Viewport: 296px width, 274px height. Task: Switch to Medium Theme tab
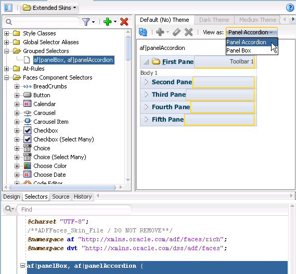coord(258,20)
